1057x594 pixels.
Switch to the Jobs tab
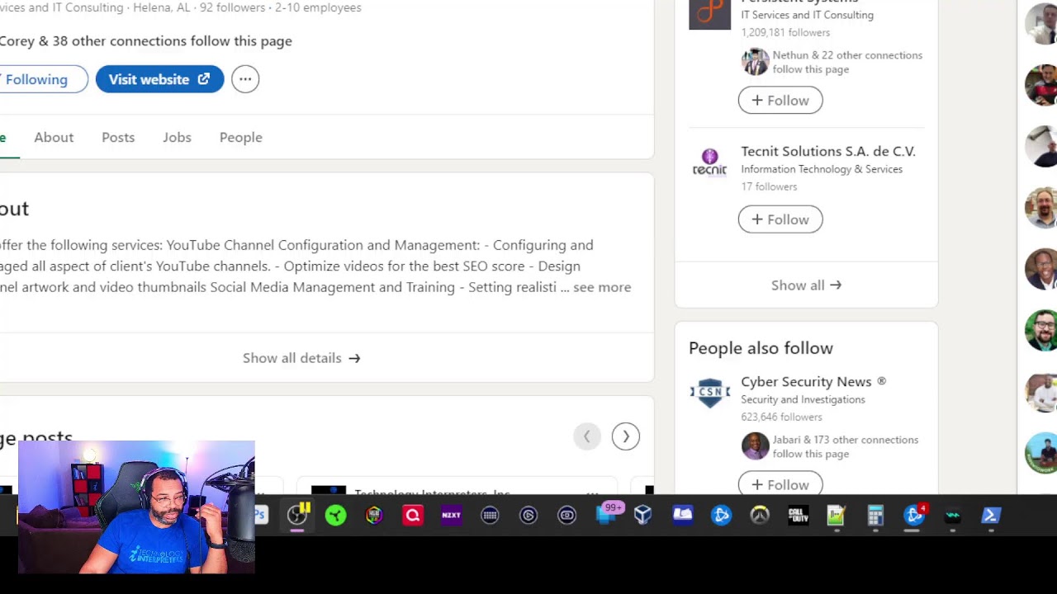click(x=177, y=137)
